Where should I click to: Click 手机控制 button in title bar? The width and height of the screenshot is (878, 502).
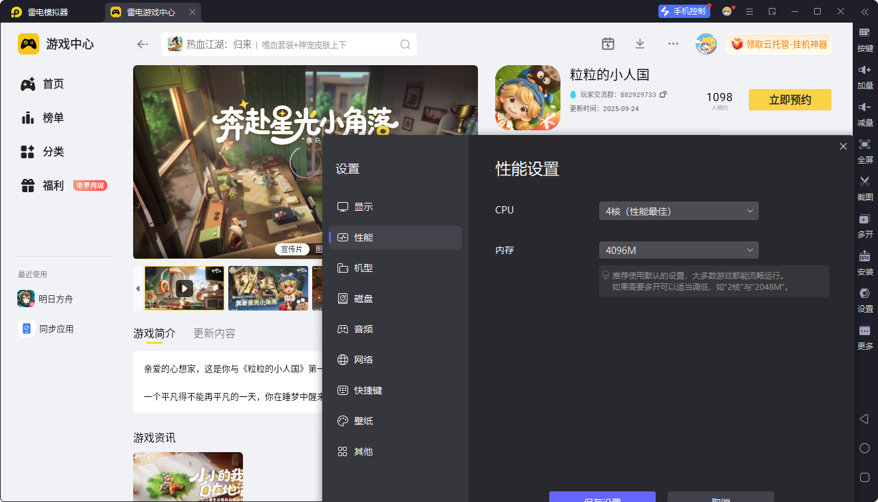(x=684, y=11)
